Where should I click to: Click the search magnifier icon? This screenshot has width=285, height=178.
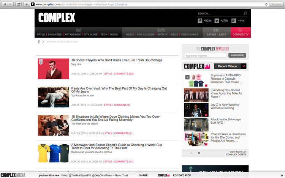pyautogui.click(x=245, y=13)
